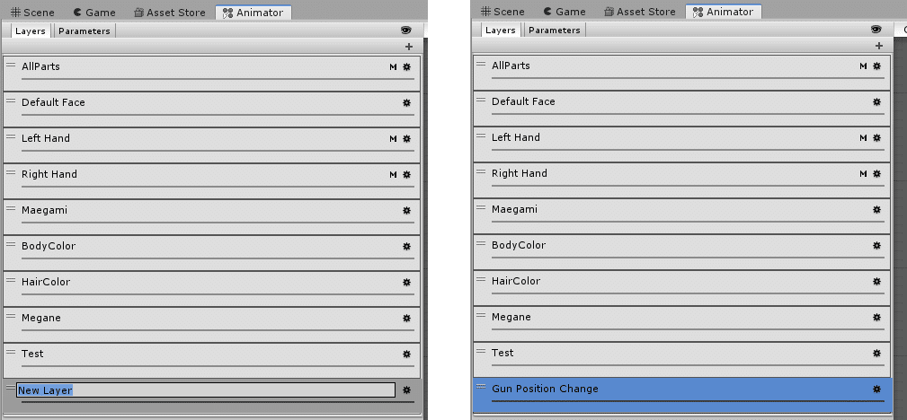Adjust AllParts weight slider in left panel
This screenshot has width=907, height=420.
coord(218,79)
